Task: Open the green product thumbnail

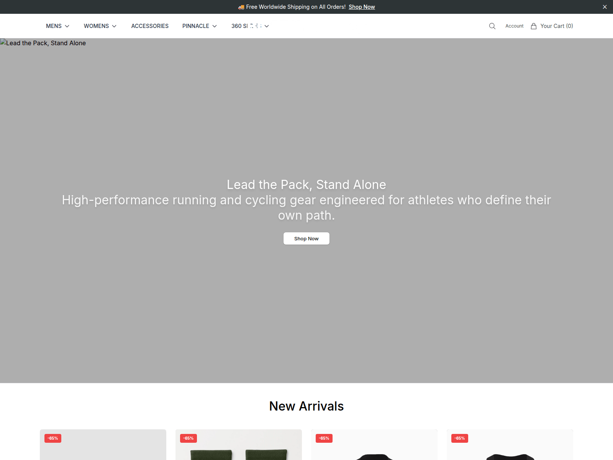Action: coord(239,445)
